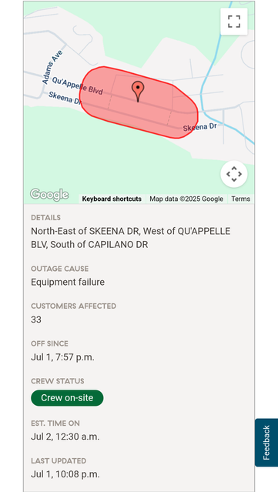Click the Last Updated timestamp

click(65, 474)
